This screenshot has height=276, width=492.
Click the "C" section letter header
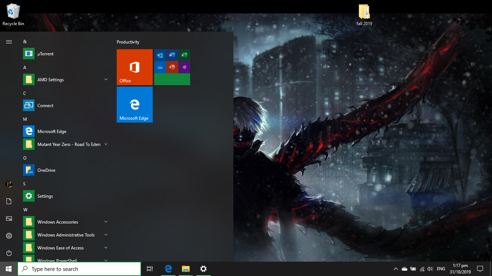pos(25,93)
